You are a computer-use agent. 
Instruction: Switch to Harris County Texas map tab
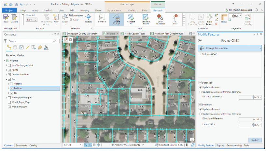click(x=134, y=34)
